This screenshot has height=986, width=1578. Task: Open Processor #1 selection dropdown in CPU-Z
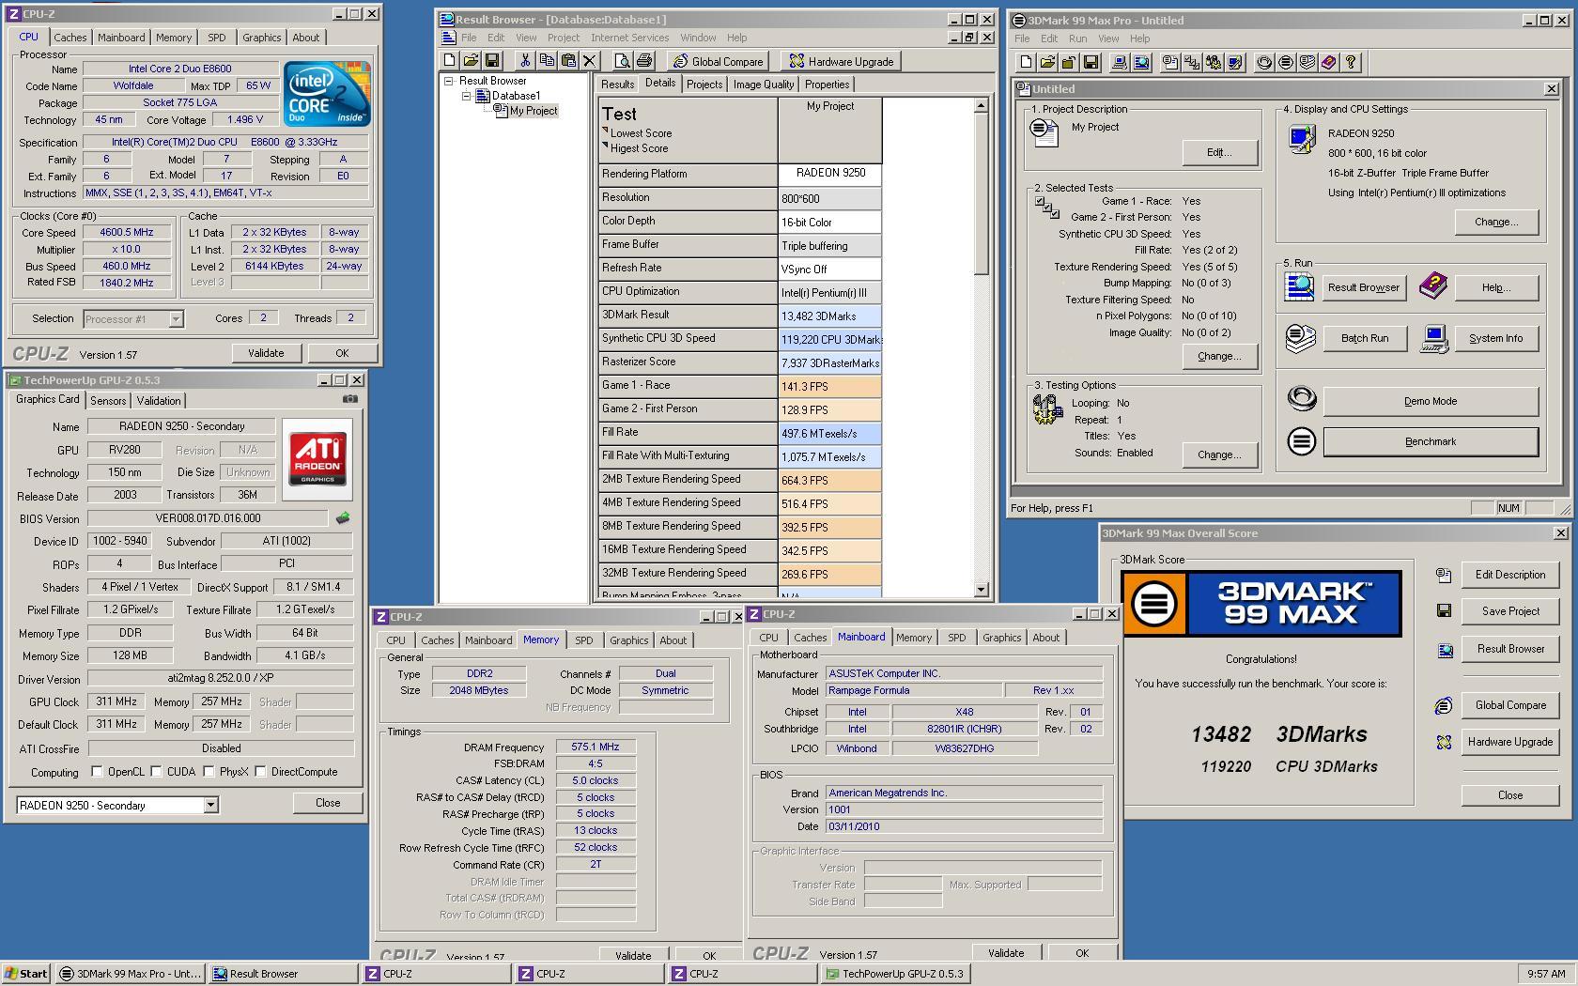(176, 319)
